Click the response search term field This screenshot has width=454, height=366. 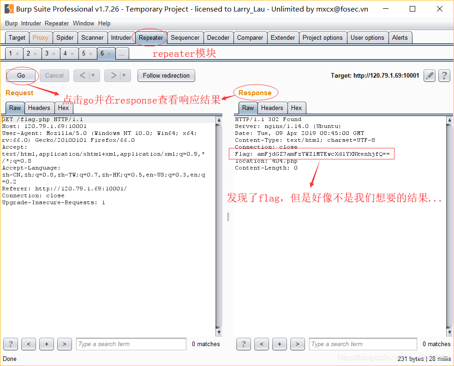363,344
